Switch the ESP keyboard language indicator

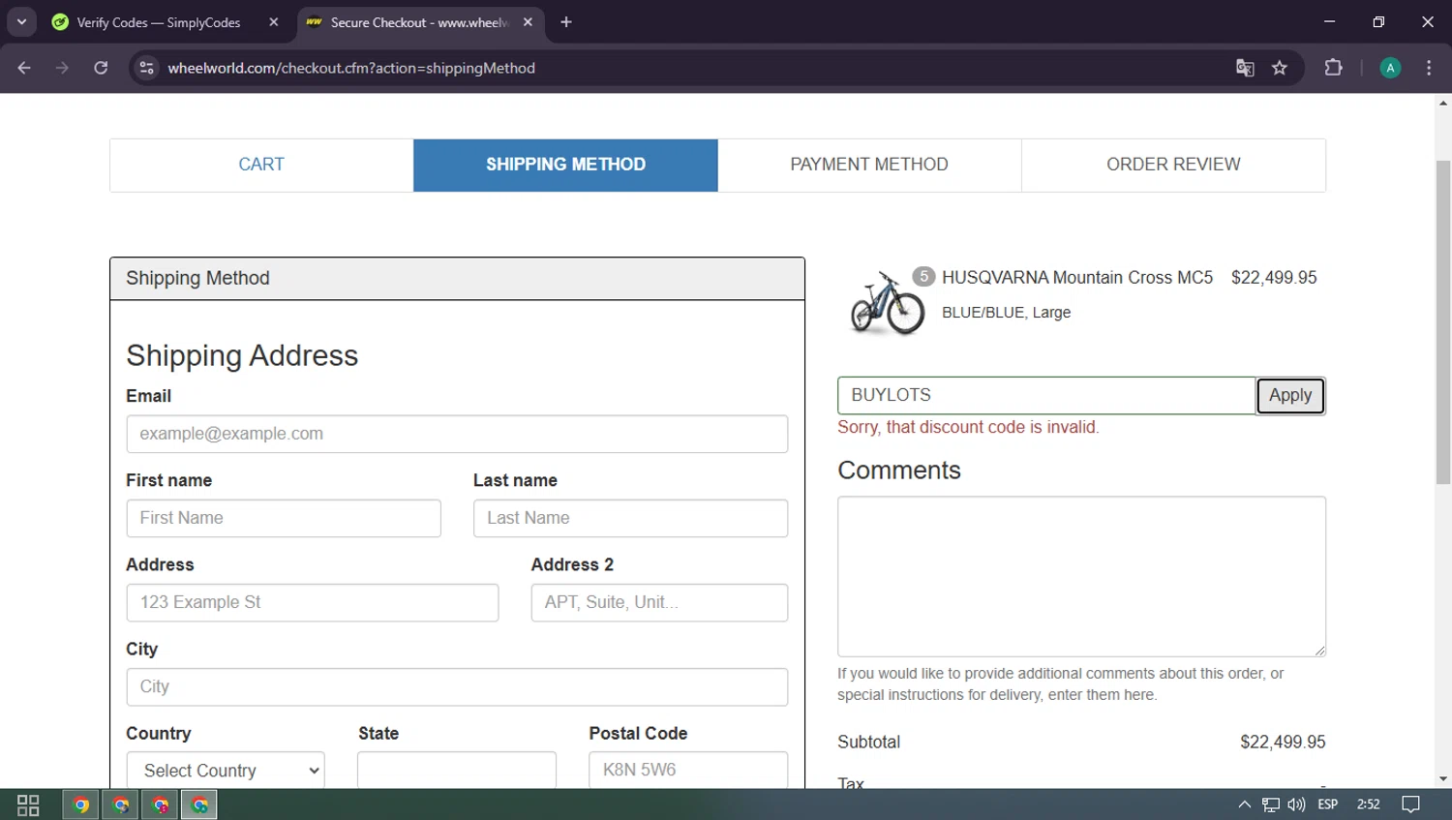click(1328, 805)
